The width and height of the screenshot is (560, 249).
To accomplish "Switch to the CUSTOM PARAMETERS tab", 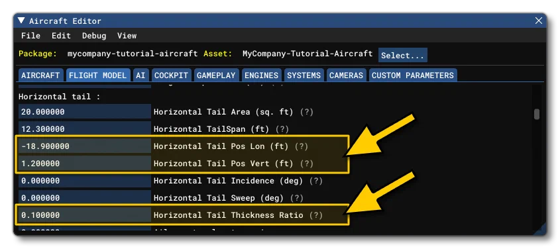I will [413, 75].
